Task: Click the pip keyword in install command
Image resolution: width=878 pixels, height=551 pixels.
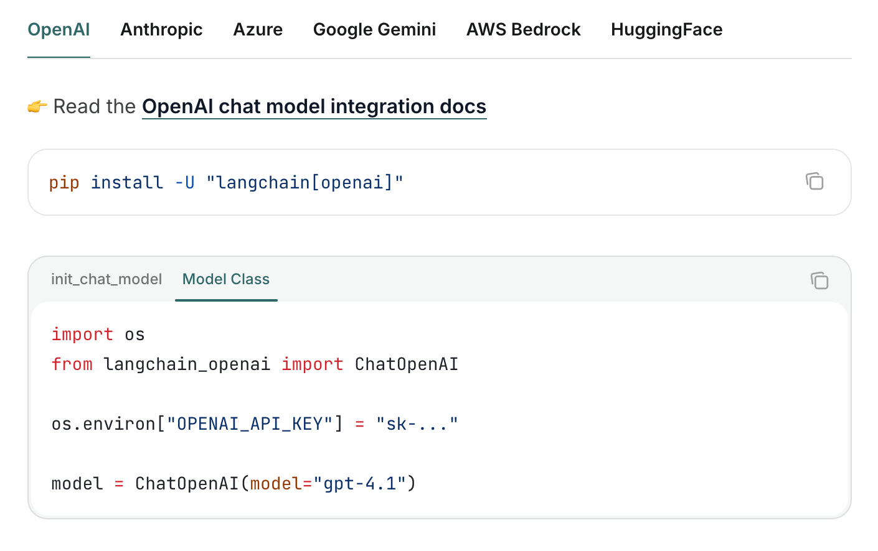Action: coord(64,183)
